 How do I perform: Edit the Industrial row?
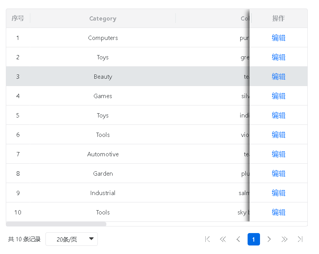278,193
